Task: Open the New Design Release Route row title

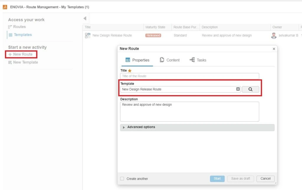Action: tap(112, 35)
